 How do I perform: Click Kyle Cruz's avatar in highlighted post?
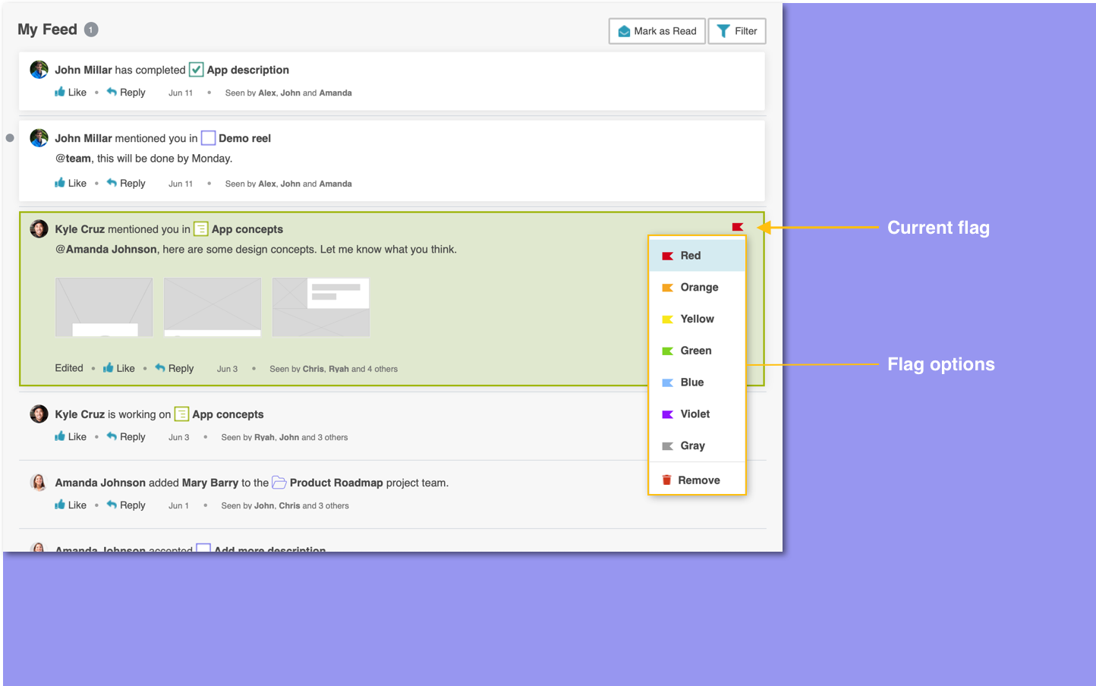click(x=39, y=228)
